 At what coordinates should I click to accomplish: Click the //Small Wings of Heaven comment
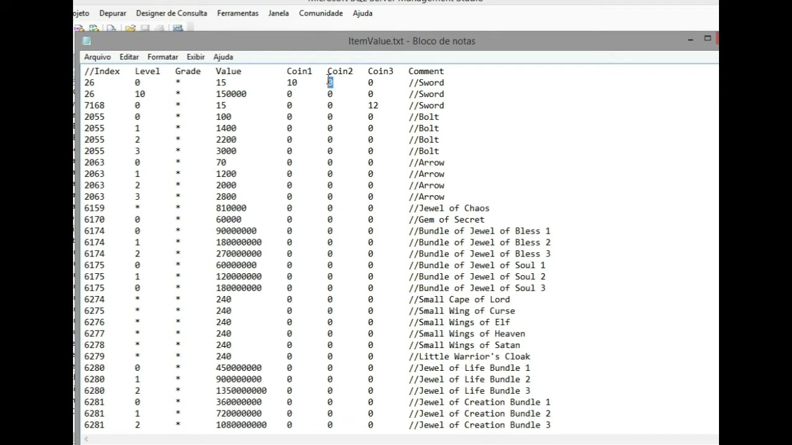467,334
